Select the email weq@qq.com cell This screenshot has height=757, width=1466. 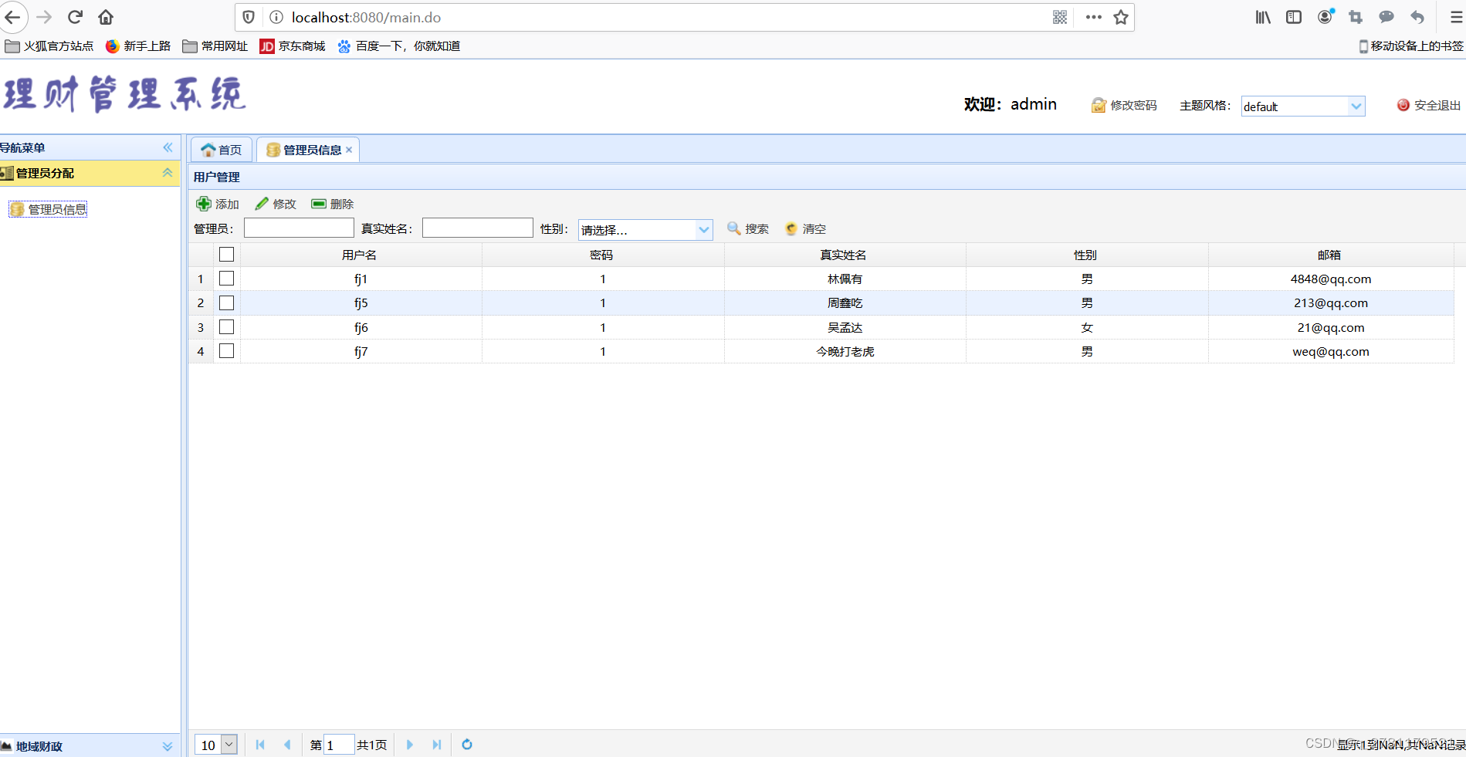(1331, 351)
